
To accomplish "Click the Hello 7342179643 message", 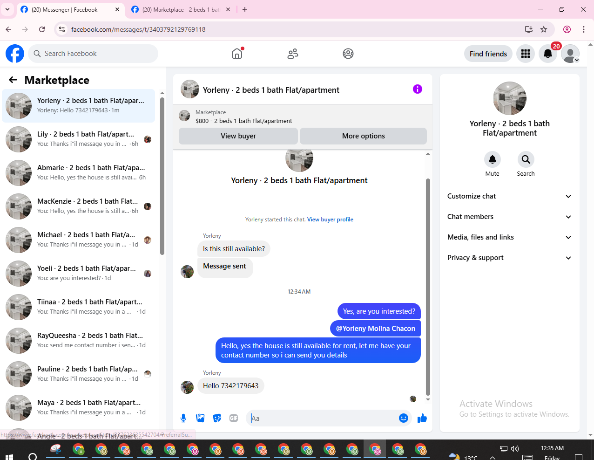I will pyautogui.click(x=231, y=386).
